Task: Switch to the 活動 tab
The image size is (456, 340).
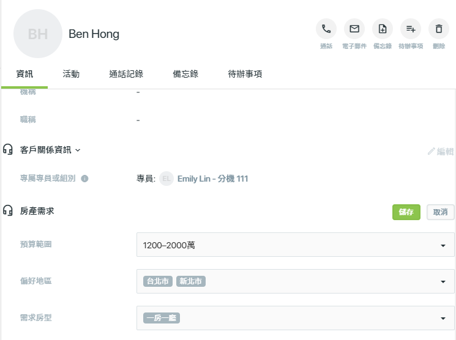Action: 71,74
